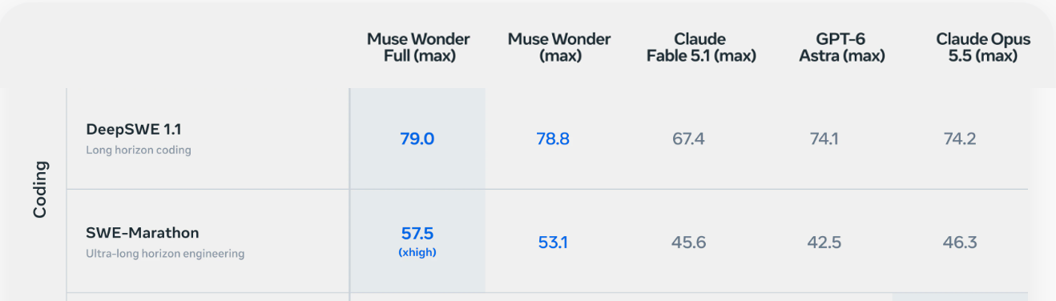Click the 74.1 GPT-6 Astra score

824,139
